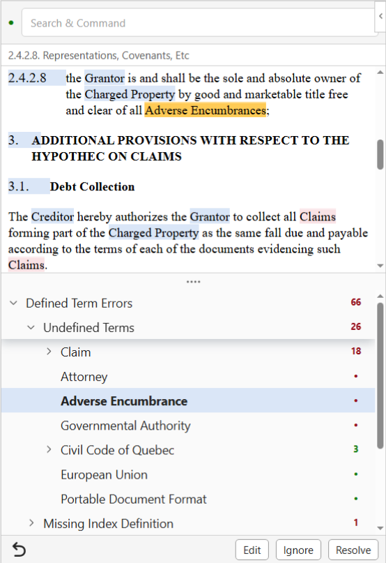
Task: Click the panel splitter dots handle
Action: click(x=194, y=282)
